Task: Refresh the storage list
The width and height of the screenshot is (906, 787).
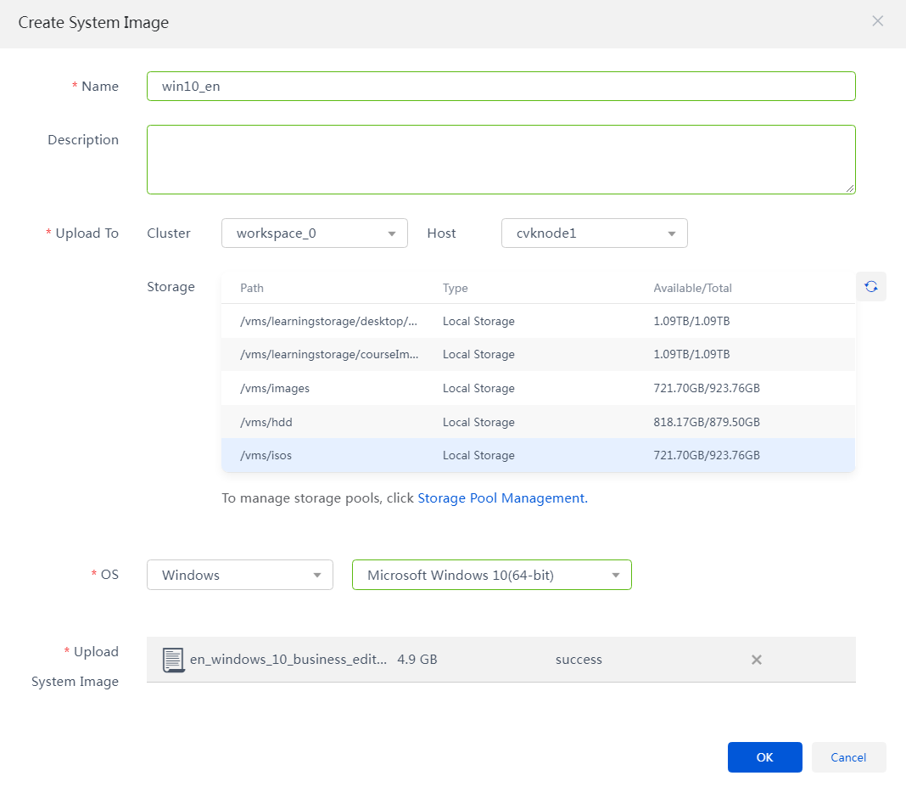Action: [x=870, y=287]
